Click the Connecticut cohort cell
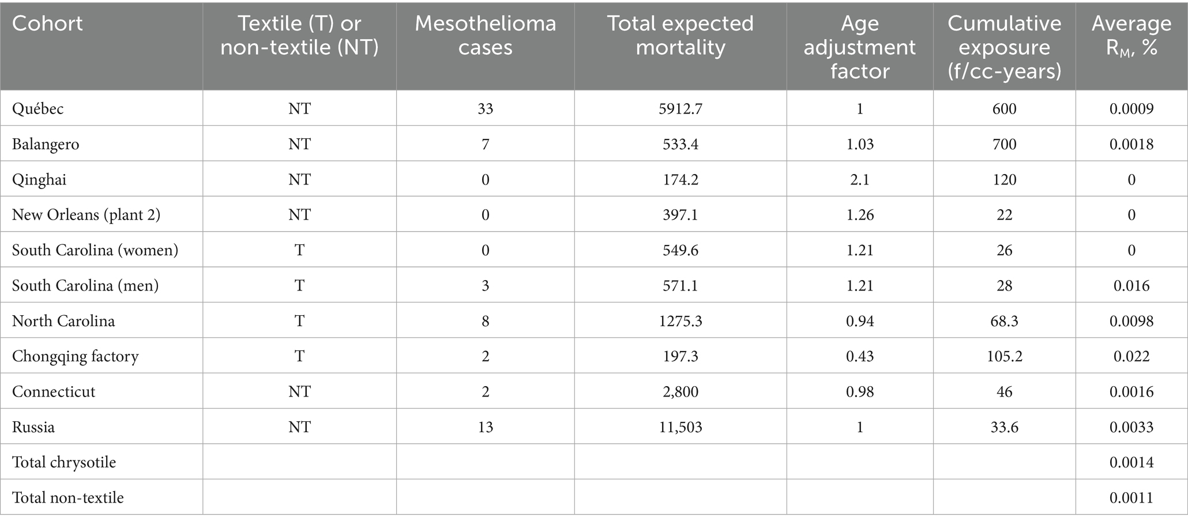Viewport: 1188px width, 525px height. (54, 392)
